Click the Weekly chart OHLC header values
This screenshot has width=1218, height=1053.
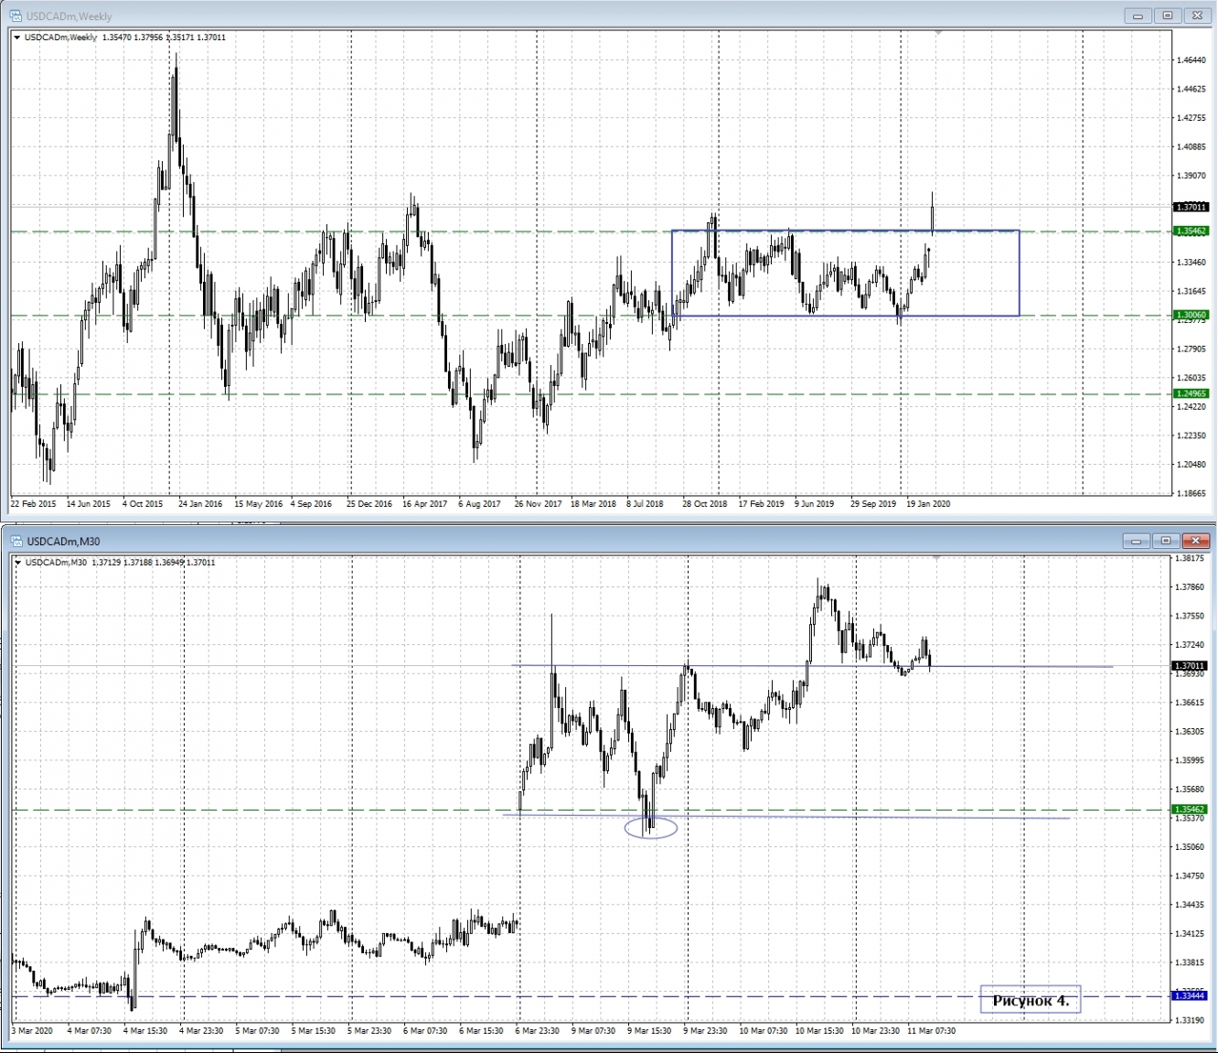pyautogui.click(x=164, y=38)
